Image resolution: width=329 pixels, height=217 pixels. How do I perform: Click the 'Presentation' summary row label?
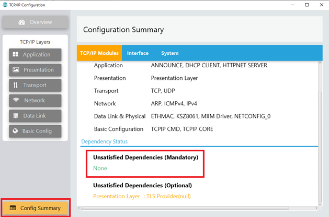[110, 78]
